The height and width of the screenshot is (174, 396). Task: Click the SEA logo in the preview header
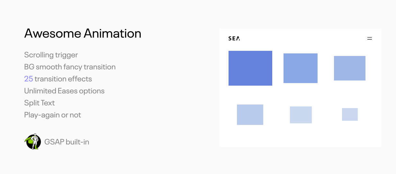click(x=234, y=39)
